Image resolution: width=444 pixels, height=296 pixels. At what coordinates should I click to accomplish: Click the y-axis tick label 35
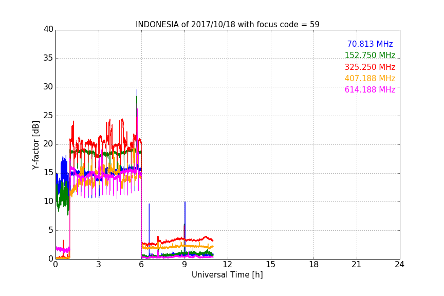click(48, 58)
